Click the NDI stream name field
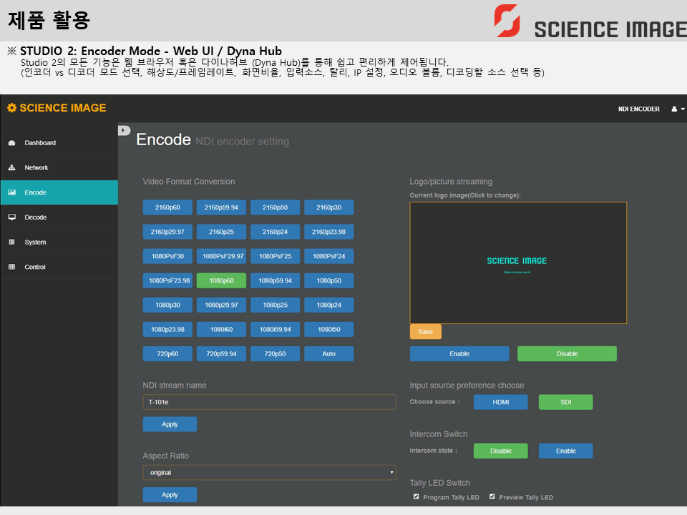The width and height of the screenshot is (687, 515). pos(270,402)
